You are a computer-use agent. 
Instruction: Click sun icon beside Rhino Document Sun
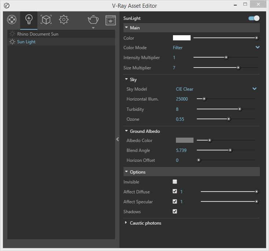point(12,34)
